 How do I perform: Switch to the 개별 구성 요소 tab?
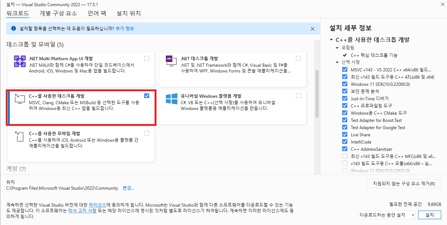pos(58,13)
